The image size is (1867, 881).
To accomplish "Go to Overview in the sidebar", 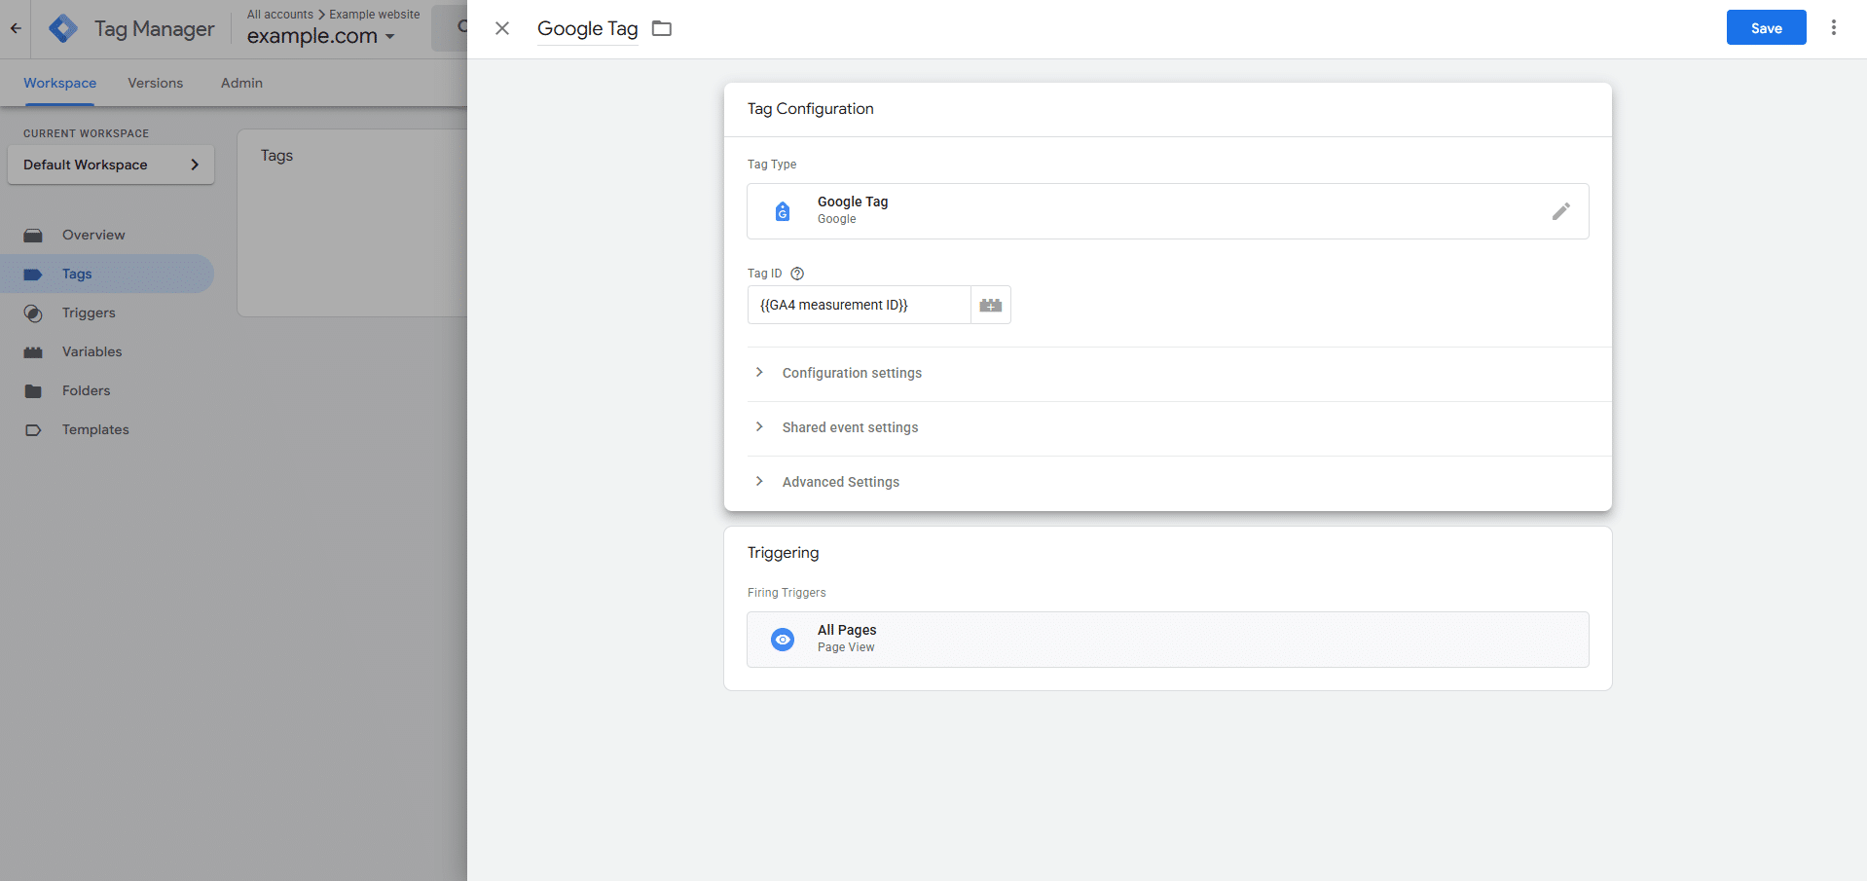I will click(93, 235).
